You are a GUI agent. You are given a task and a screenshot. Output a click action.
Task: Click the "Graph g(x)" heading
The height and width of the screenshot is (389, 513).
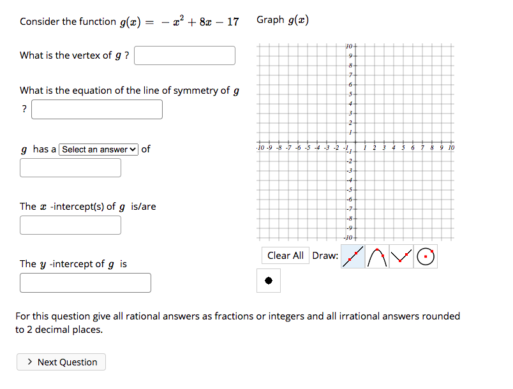coord(281,20)
